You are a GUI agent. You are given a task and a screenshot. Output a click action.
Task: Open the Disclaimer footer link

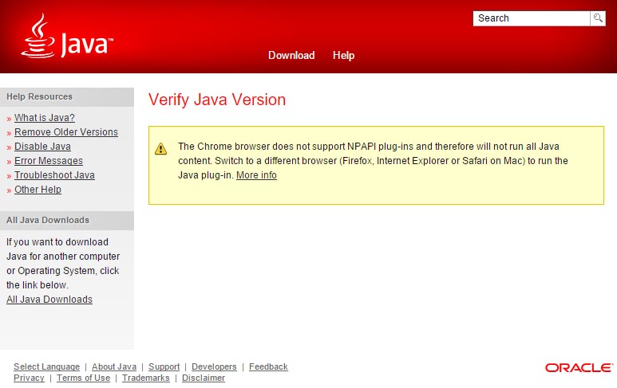[204, 378]
